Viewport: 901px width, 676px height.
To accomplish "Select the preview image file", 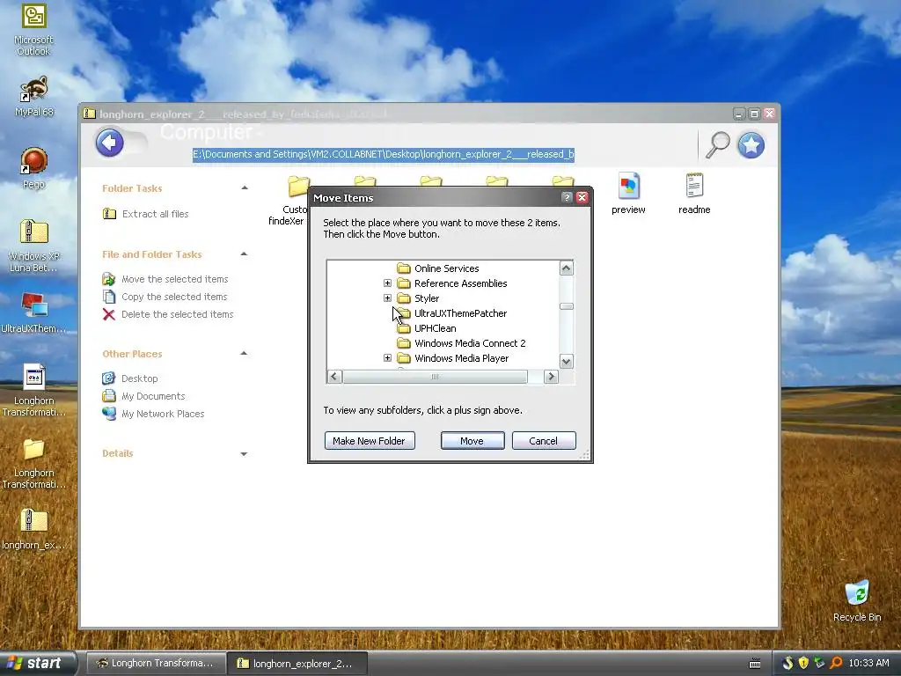I will click(628, 186).
